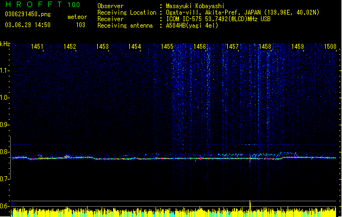The image size is (342, 217).
Task: Click the 03.06.29 14:50 date stamp
Action: 28,25
